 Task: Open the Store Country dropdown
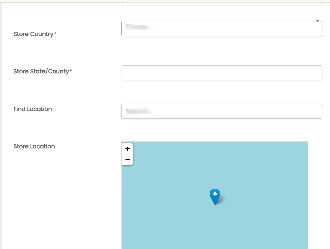pyautogui.click(x=221, y=28)
